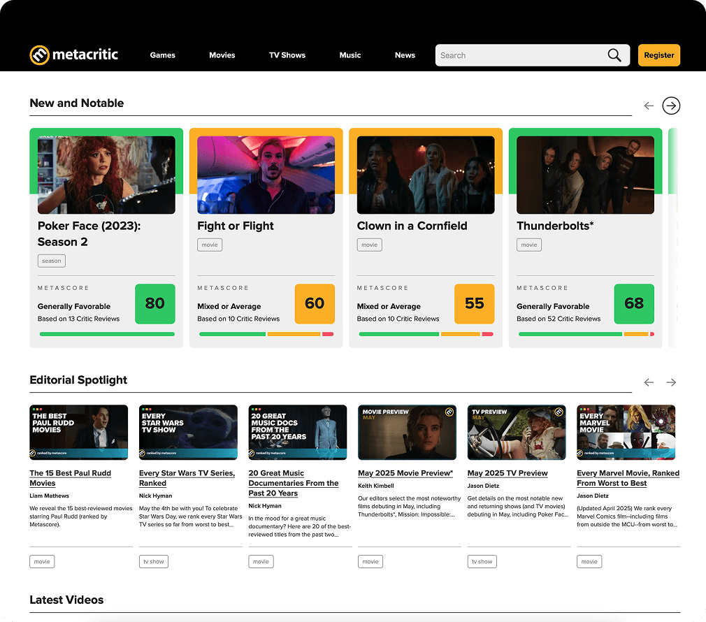Viewport: 706px width, 622px height.
Task: Click movie tag below Marvel Movie article
Action: [589, 562]
